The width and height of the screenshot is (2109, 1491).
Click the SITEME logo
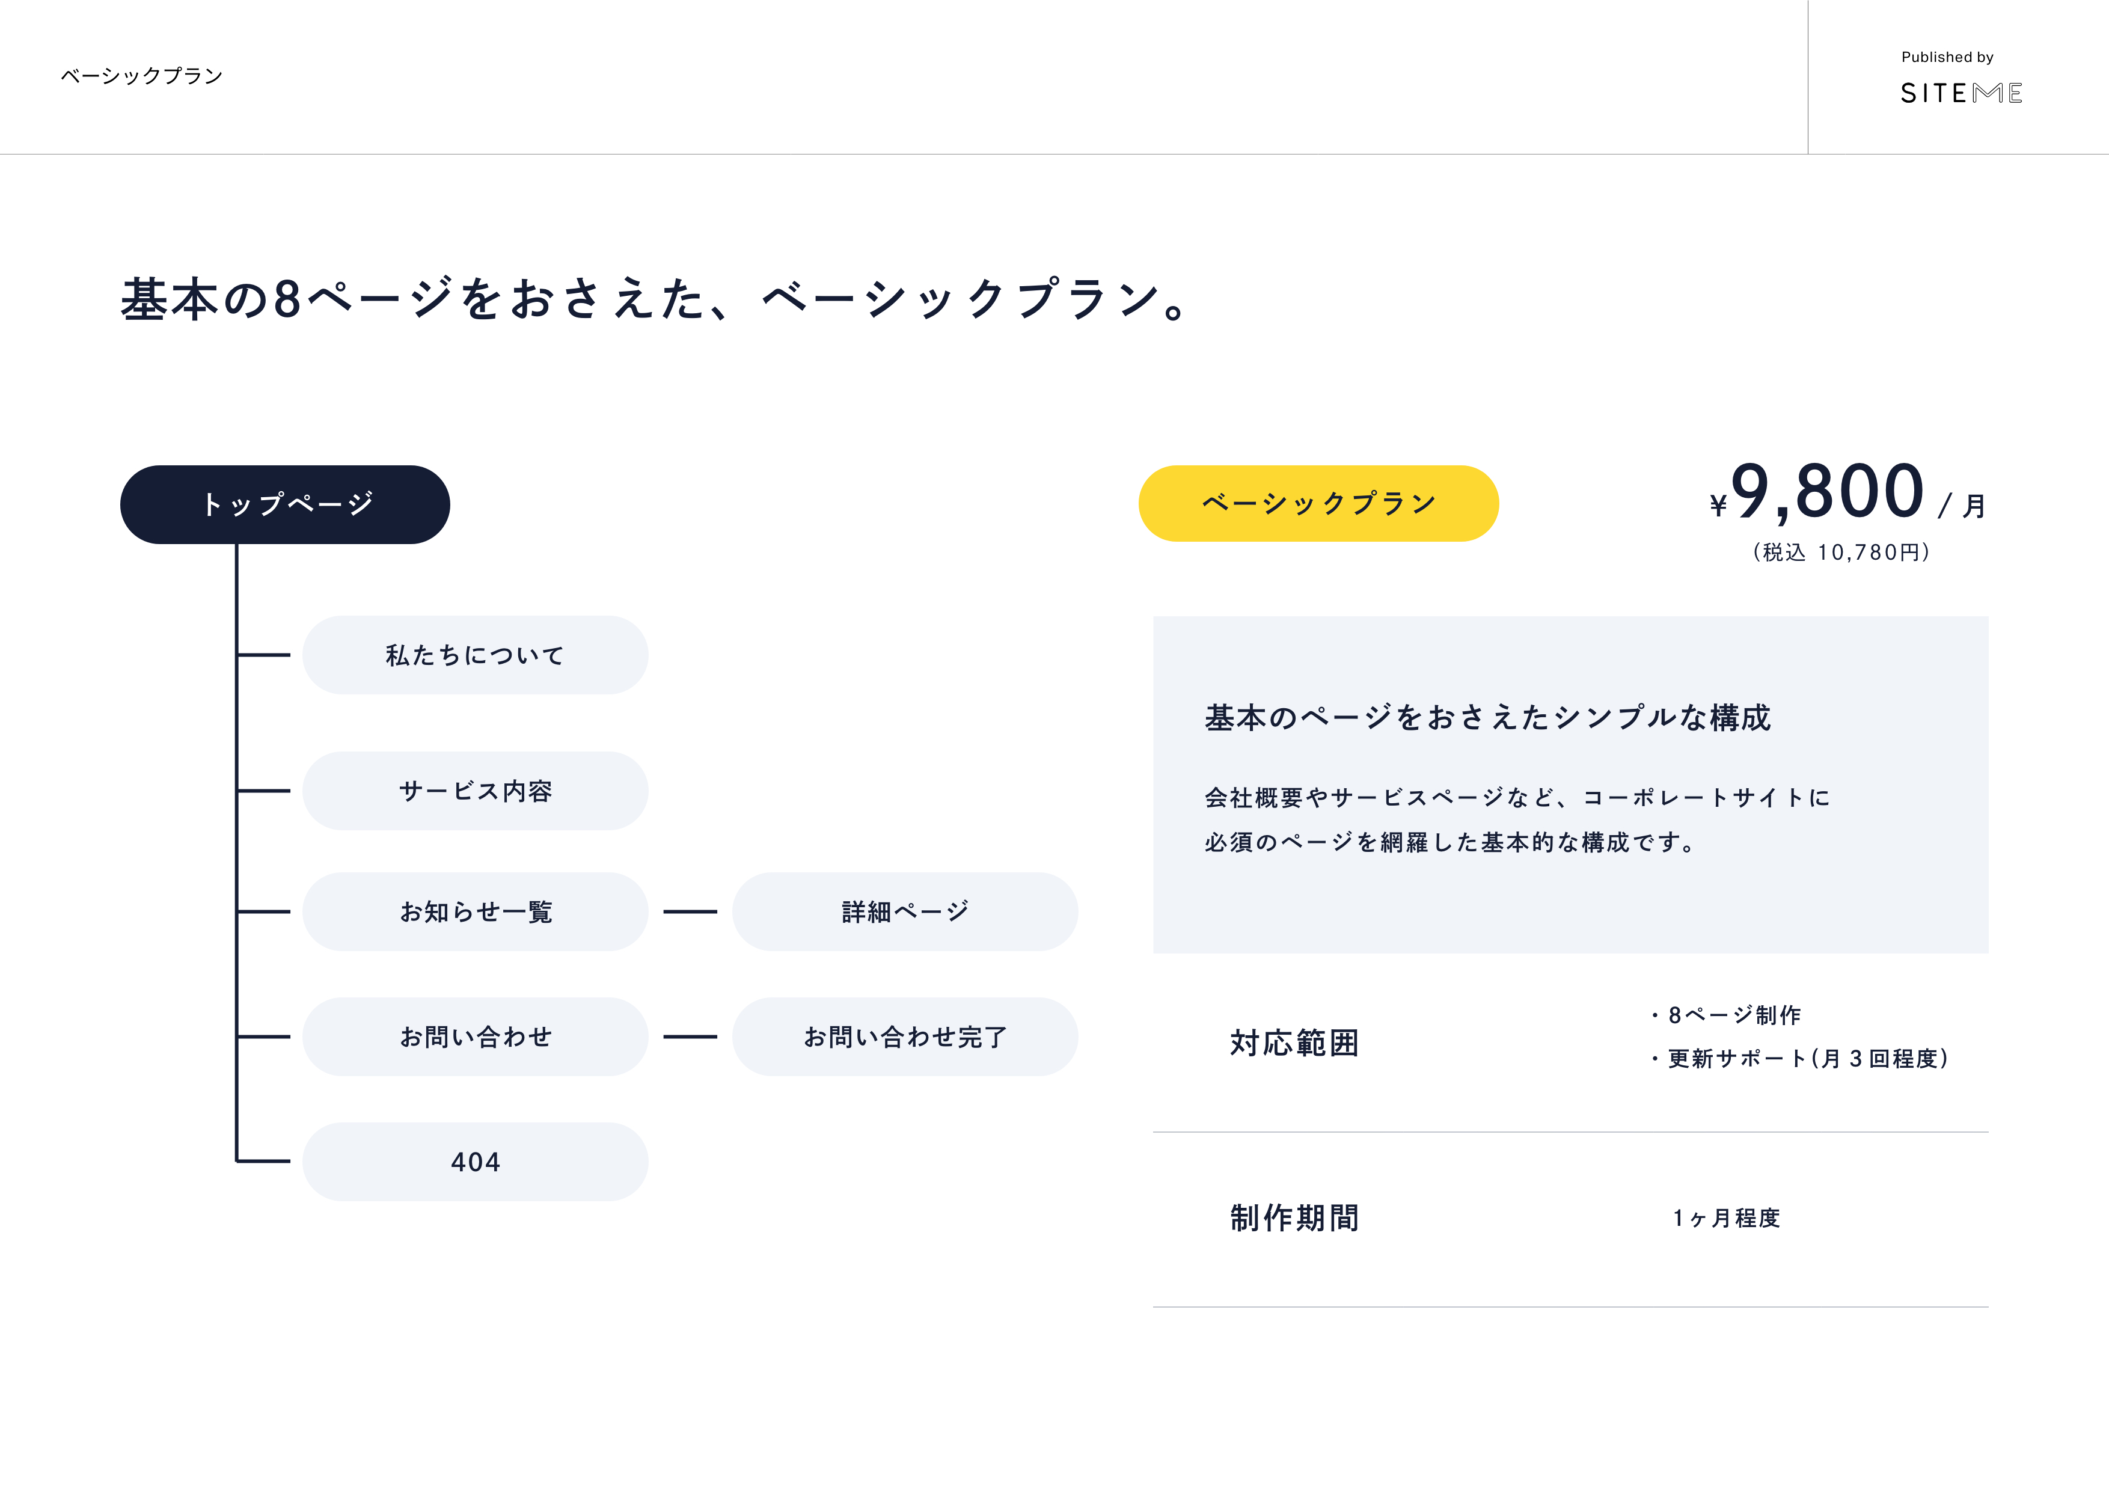click(1961, 93)
